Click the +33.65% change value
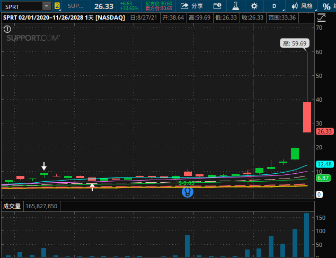 click(129, 8)
